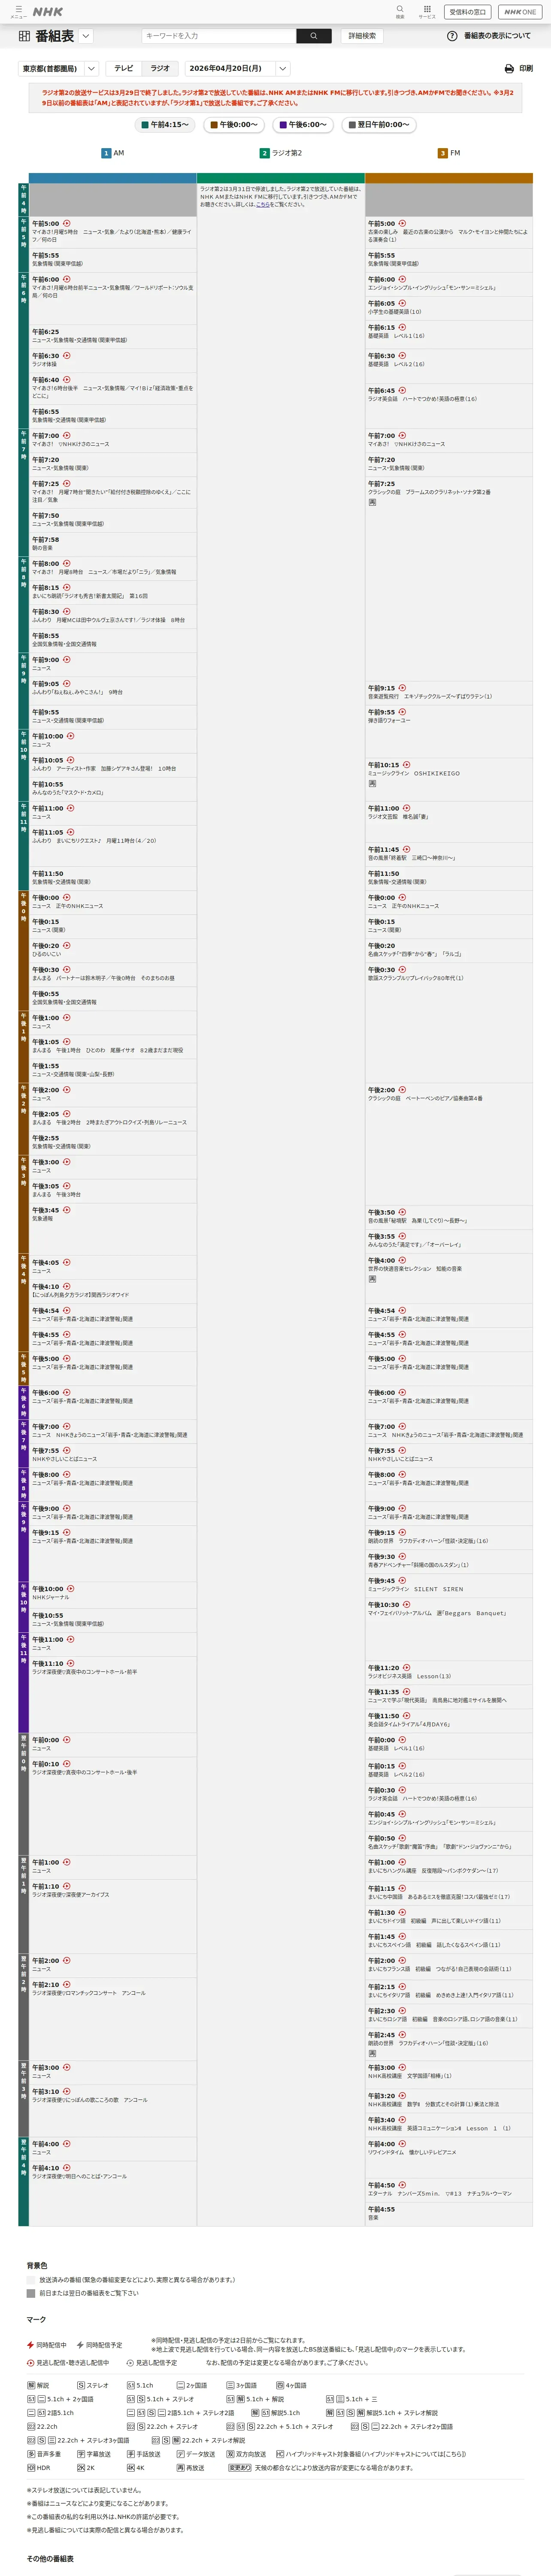The height and width of the screenshot is (2576, 551).
Task: Expand the 番組表 title dropdown chevron
Action: click(x=86, y=36)
